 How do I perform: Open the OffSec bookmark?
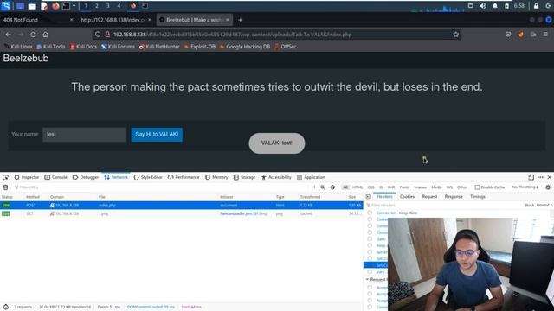point(286,47)
